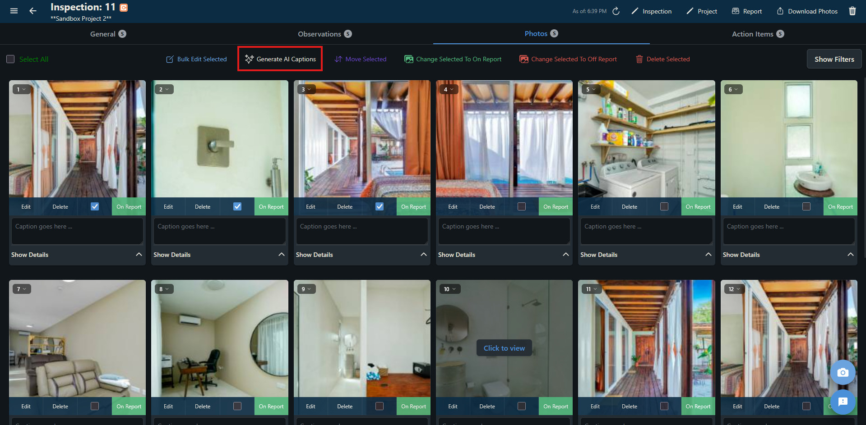The width and height of the screenshot is (866, 425).
Task: Type in caption field of photo 1
Action: 77,231
